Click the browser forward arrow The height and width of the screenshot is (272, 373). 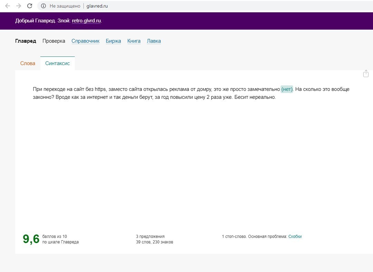[x=19, y=6]
